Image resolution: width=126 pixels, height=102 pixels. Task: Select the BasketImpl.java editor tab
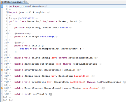click(13, 2)
